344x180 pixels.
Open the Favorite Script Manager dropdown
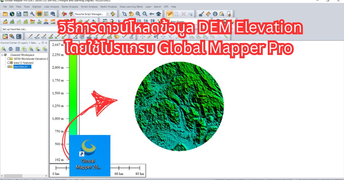(x=107, y=14)
